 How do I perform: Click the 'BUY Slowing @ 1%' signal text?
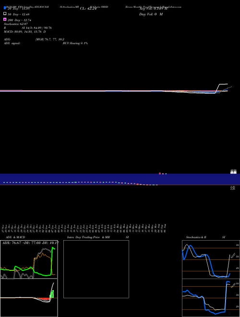coord(75,43)
